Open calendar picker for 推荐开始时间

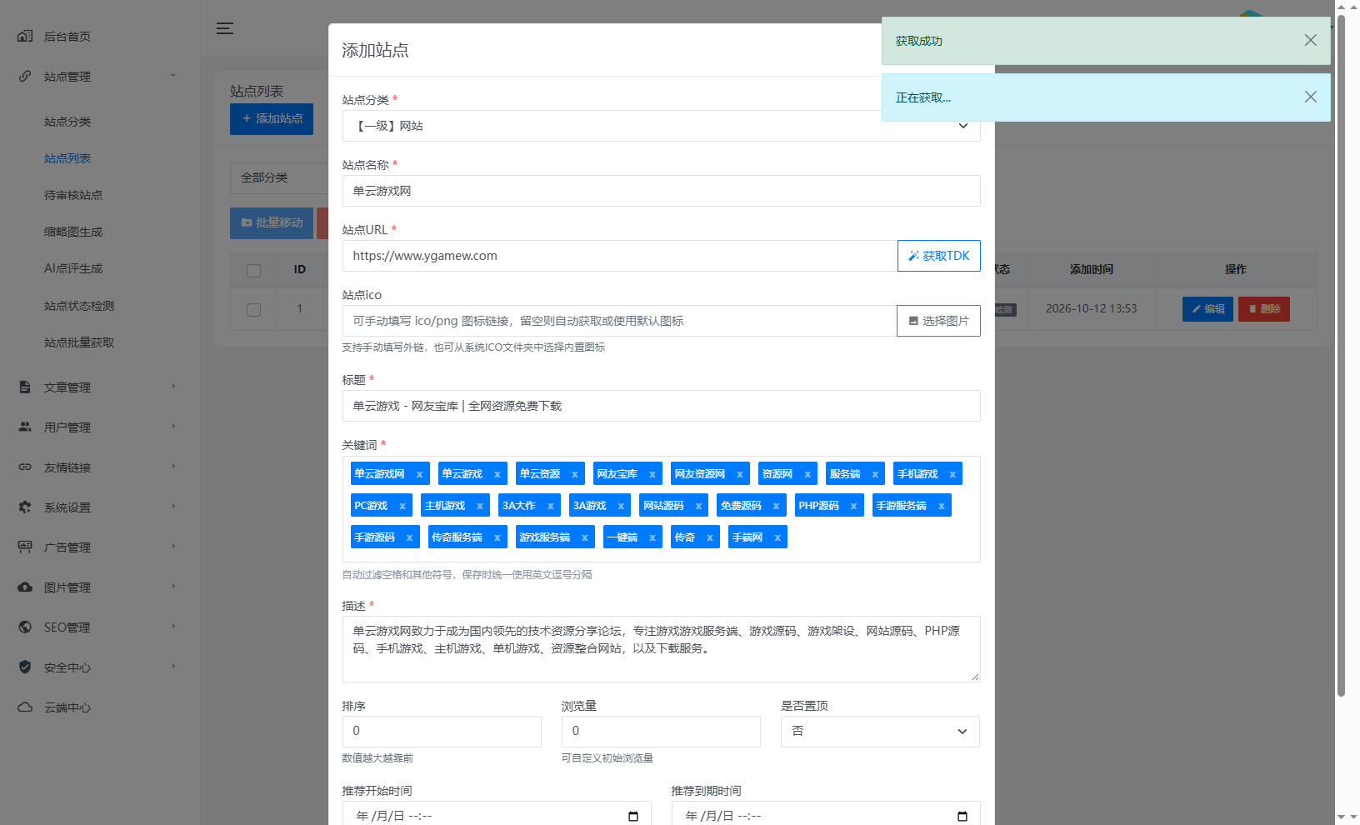tap(633, 816)
